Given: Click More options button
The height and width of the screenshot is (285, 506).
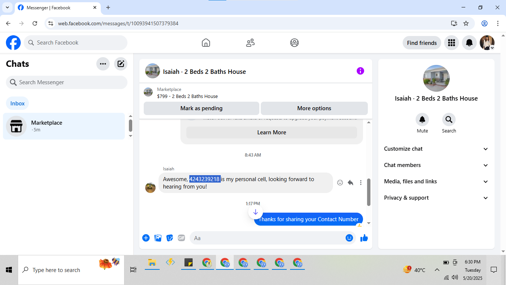Looking at the screenshot, I should pos(314,108).
